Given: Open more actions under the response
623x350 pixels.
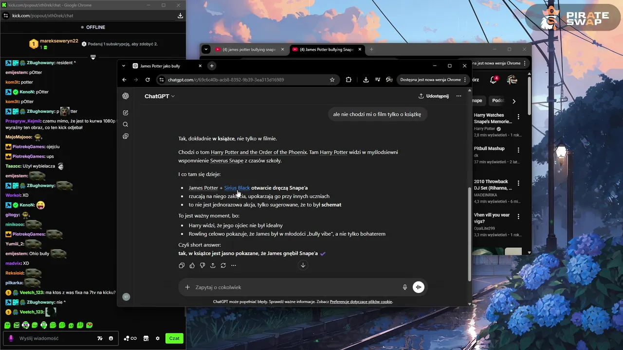Looking at the screenshot, I should [234, 265].
